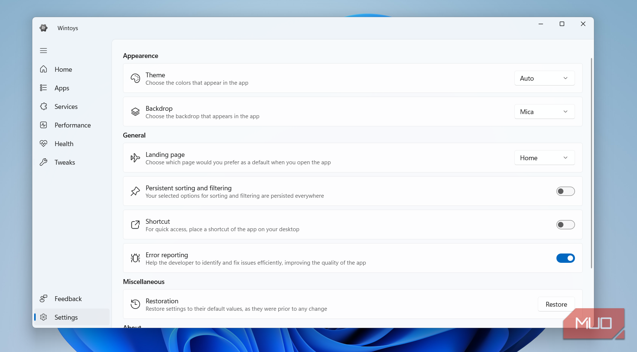This screenshot has height=352, width=637.
Task: Click the Error reporting bug icon
Action: pyautogui.click(x=135, y=258)
